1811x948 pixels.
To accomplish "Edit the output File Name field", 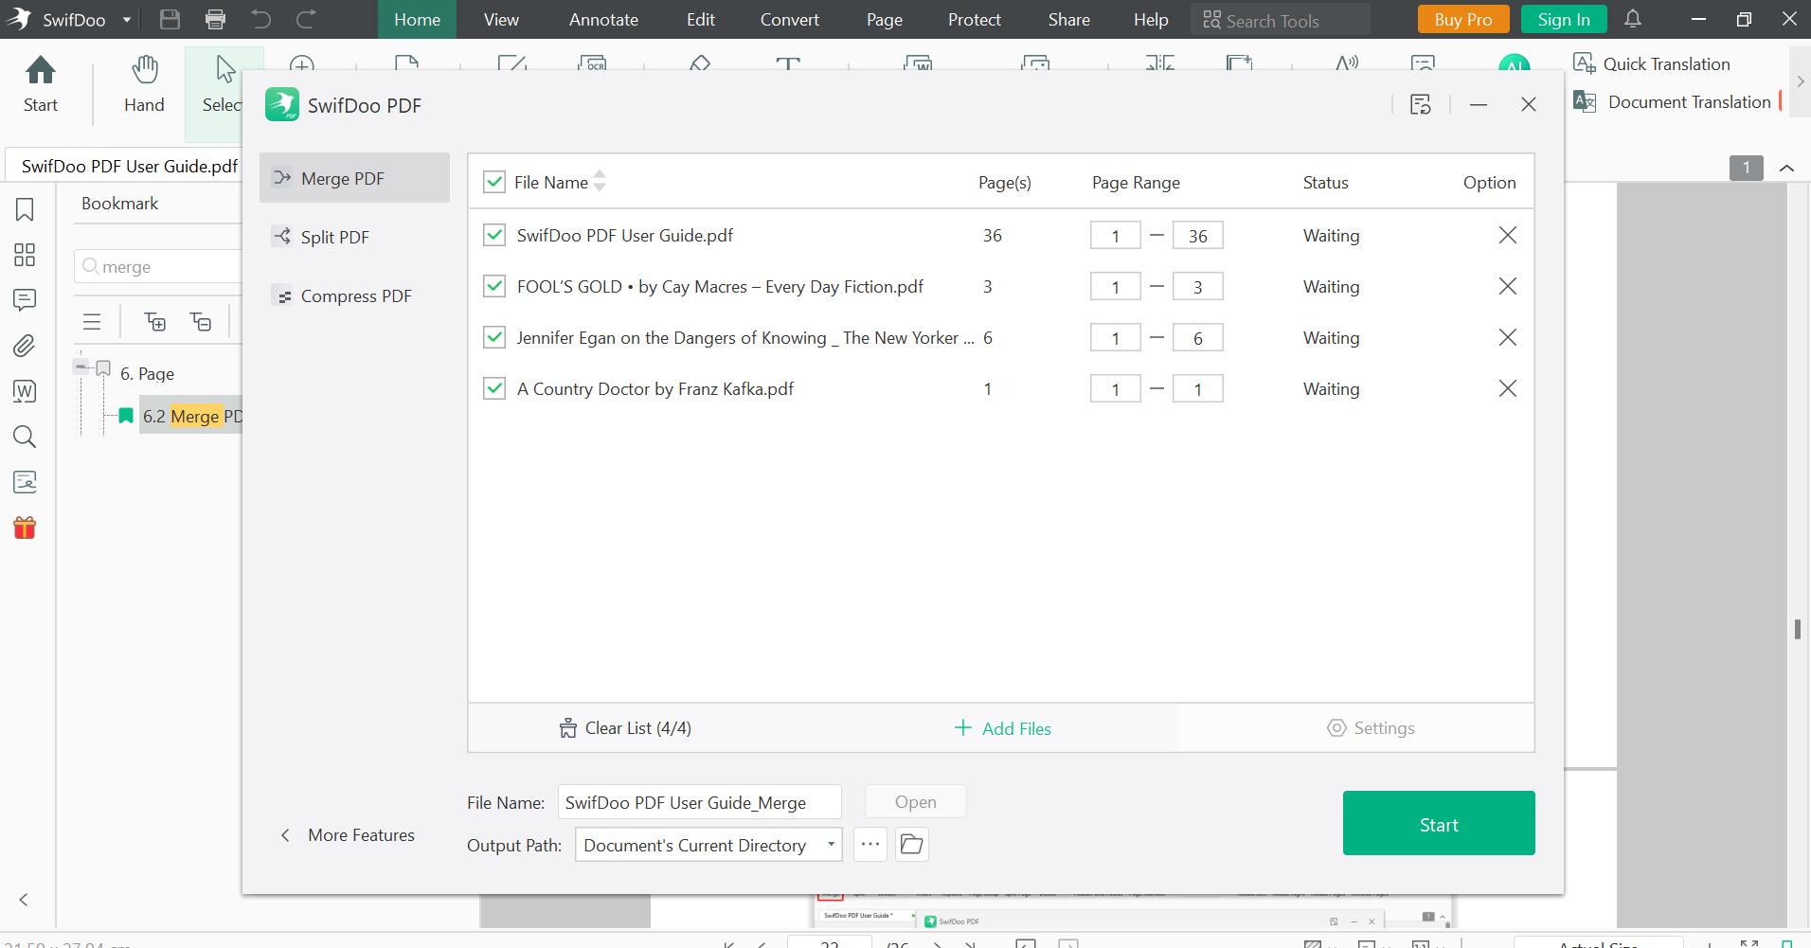I will coord(698,801).
